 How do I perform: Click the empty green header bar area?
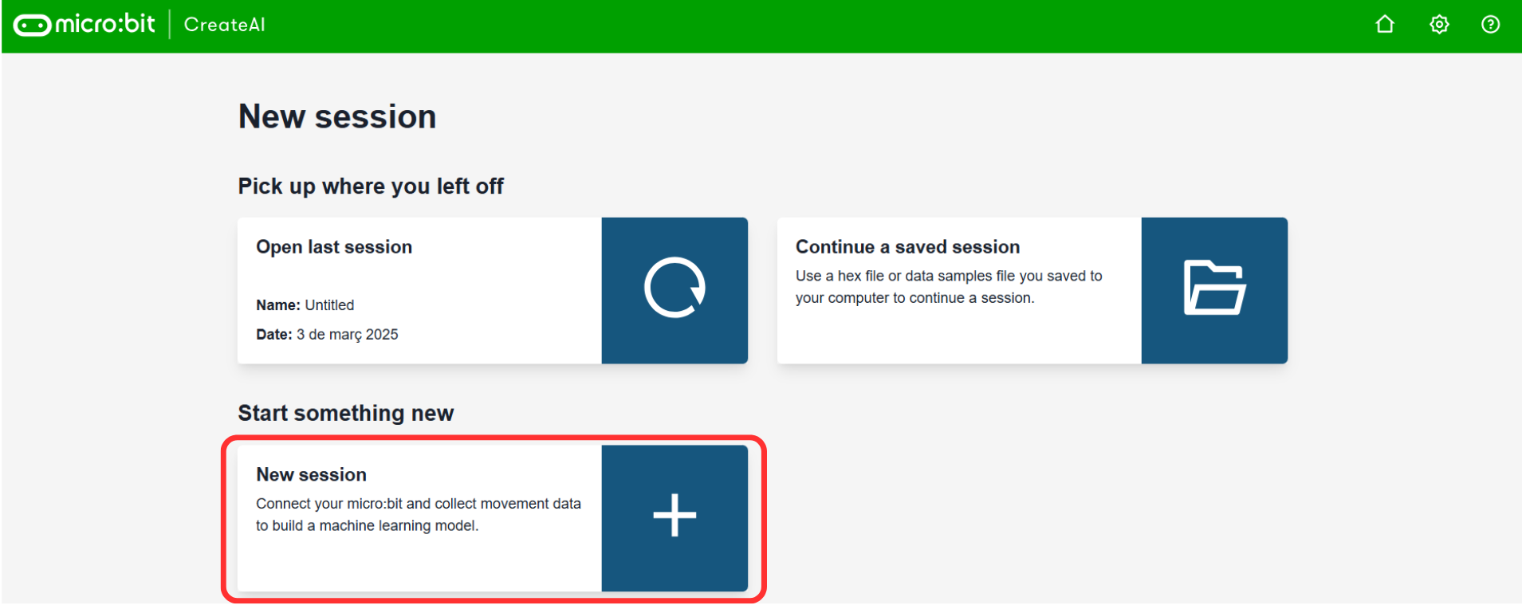[797, 26]
